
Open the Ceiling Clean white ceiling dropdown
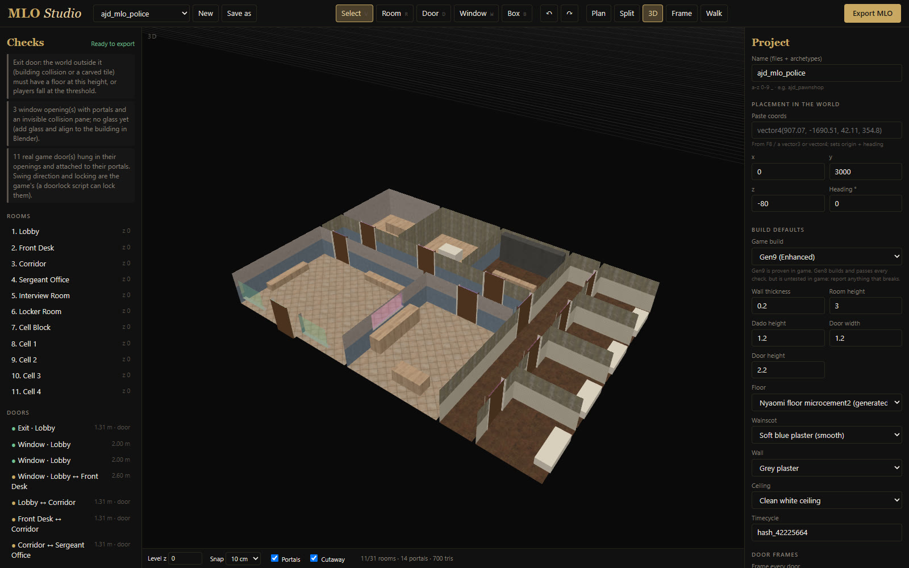pos(827,500)
